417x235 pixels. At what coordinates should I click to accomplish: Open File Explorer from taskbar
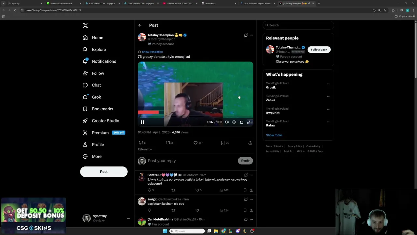click(x=216, y=231)
